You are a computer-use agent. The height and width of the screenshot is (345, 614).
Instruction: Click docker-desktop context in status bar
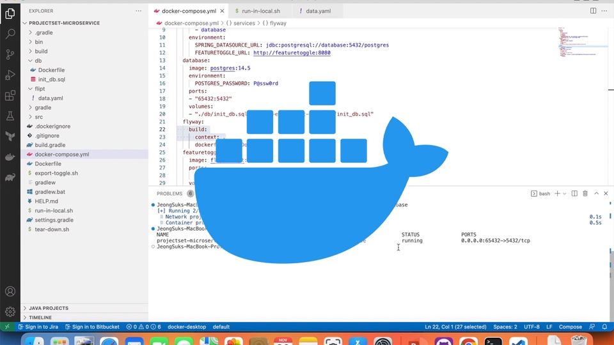click(187, 327)
